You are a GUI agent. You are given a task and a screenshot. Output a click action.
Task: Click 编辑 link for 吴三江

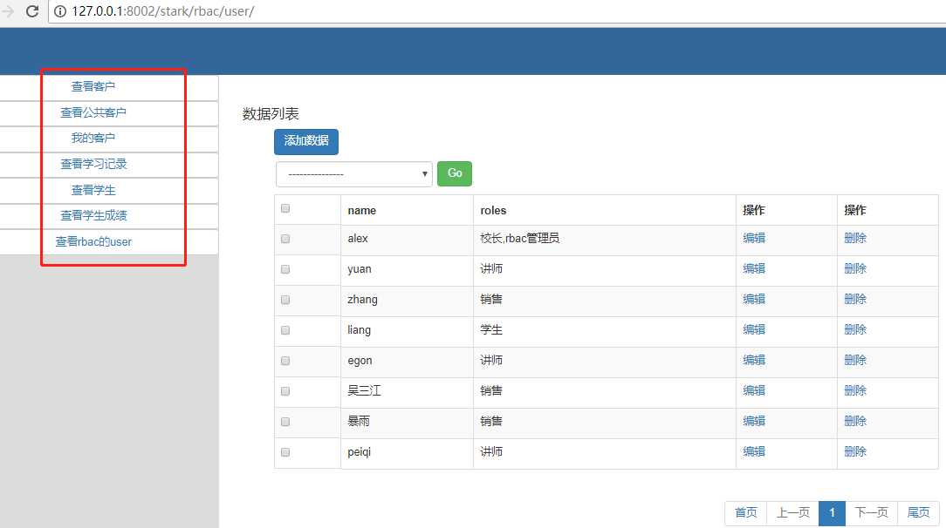753,390
